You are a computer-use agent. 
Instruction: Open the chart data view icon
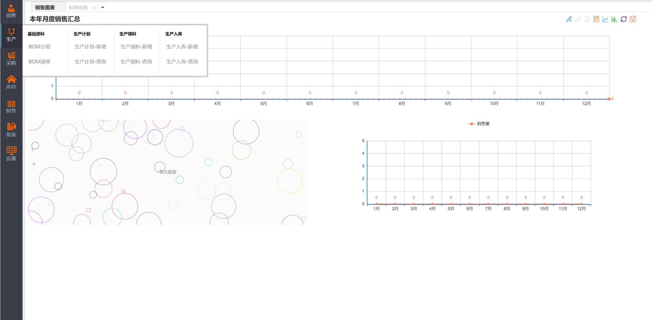pyautogui.click(x=596, y=19)
